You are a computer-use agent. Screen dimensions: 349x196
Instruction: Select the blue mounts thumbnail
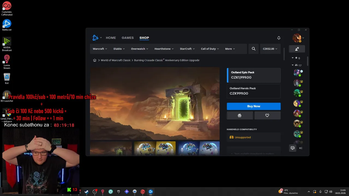click(x=199, y=149)
